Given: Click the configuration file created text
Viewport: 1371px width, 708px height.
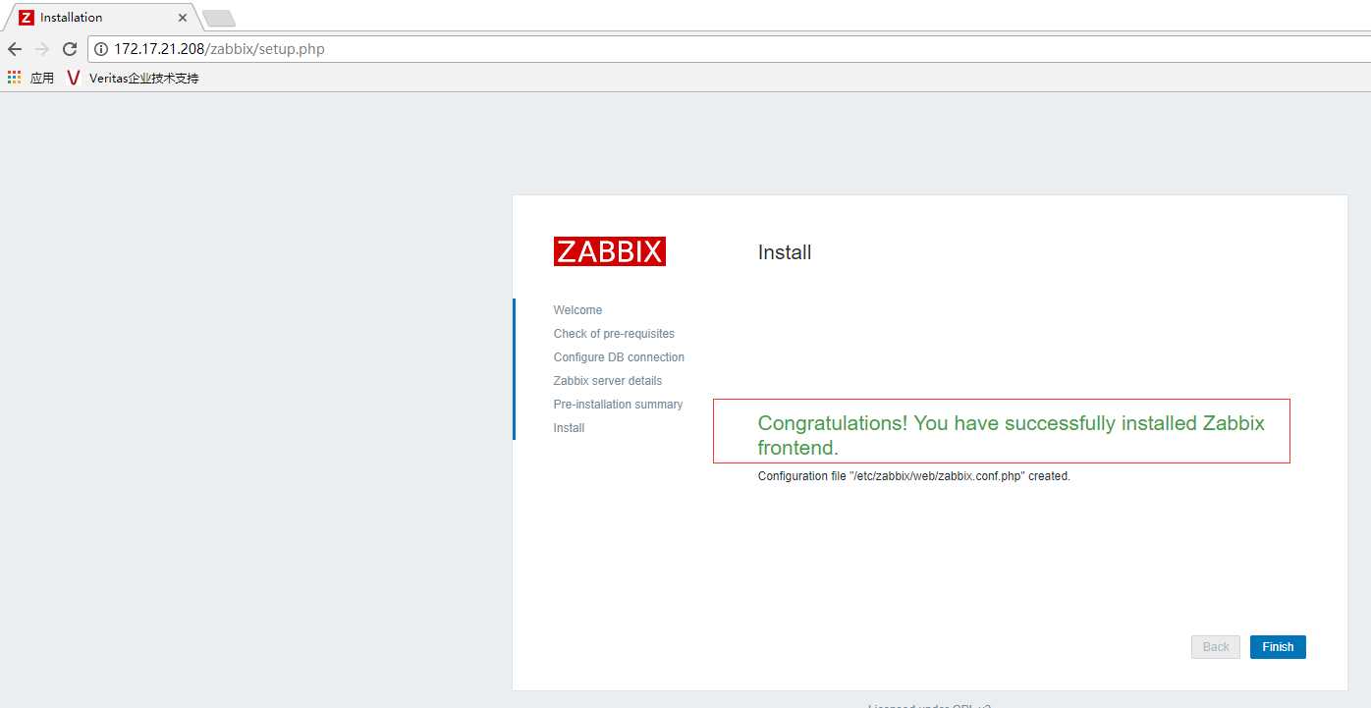Looking at the screenshot, I should (x=913, y=476).
